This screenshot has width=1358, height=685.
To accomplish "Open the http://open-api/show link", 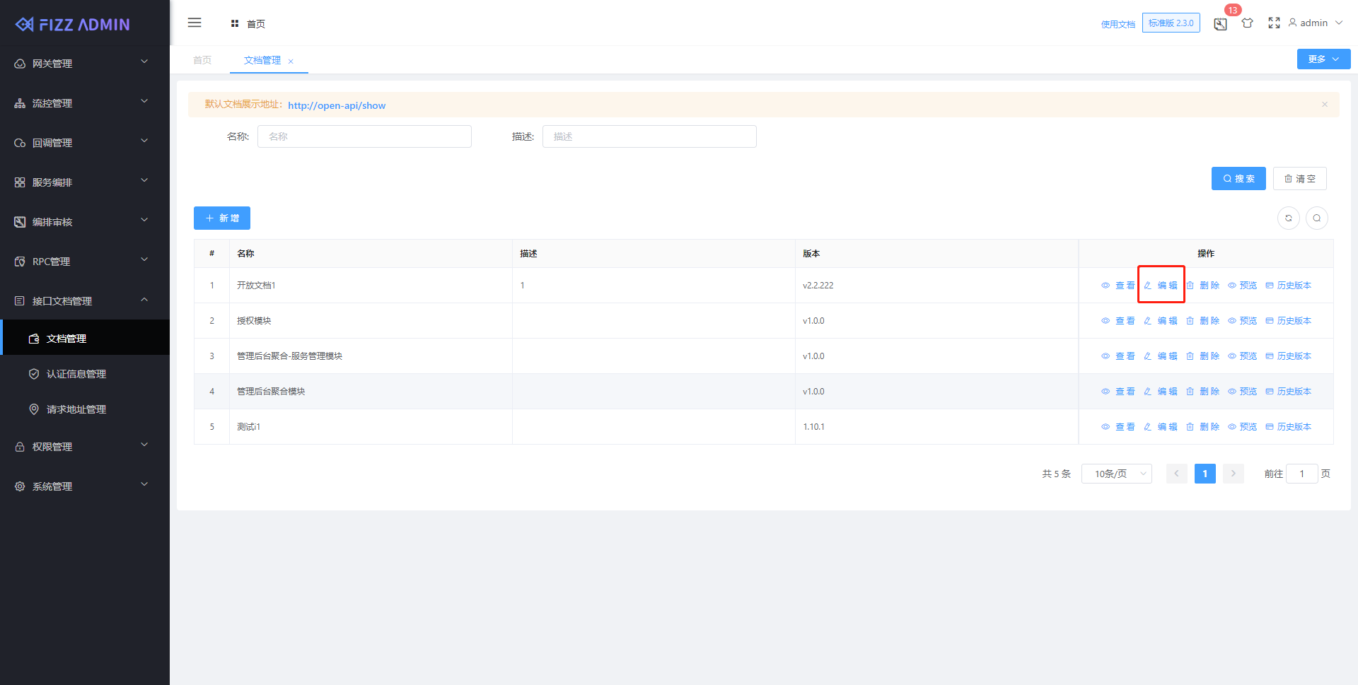I will coord(337,105).
